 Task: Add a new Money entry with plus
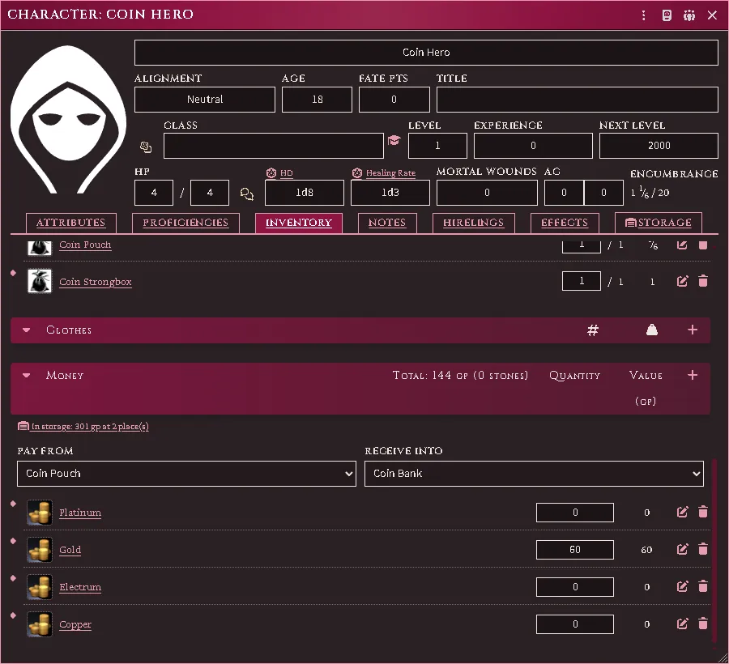693,375
